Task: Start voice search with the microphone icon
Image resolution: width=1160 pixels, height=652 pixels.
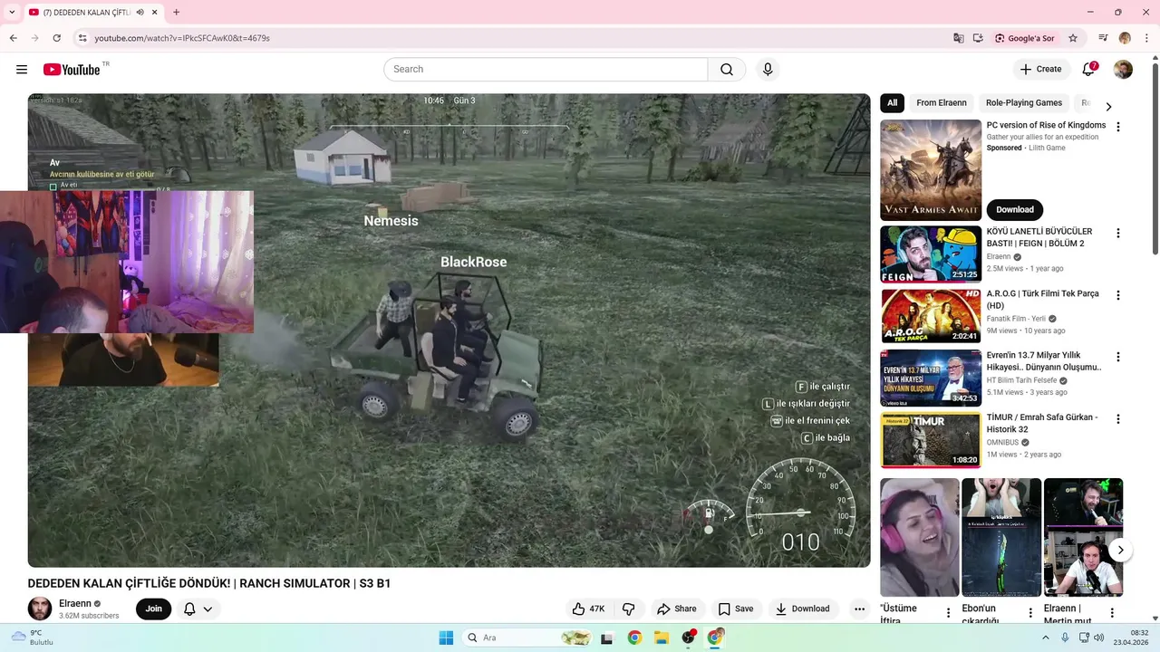Action: point(768,69)
